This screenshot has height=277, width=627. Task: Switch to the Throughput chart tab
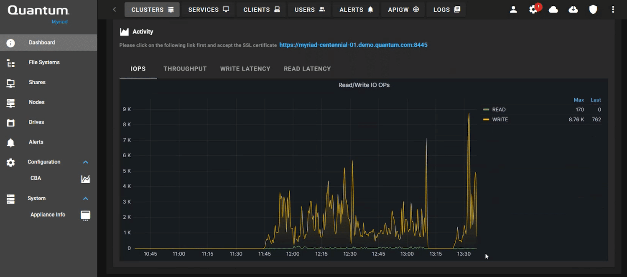point(185,69)
